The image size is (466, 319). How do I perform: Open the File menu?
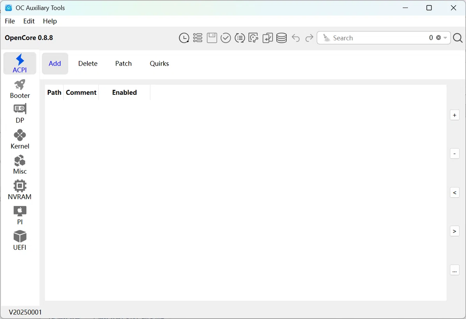click(10, 21)
